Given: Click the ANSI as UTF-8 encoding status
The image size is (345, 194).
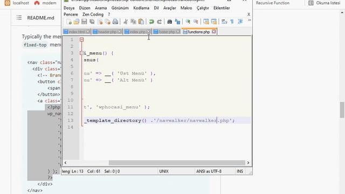Looking at the screenshot, I should (209, 171).
